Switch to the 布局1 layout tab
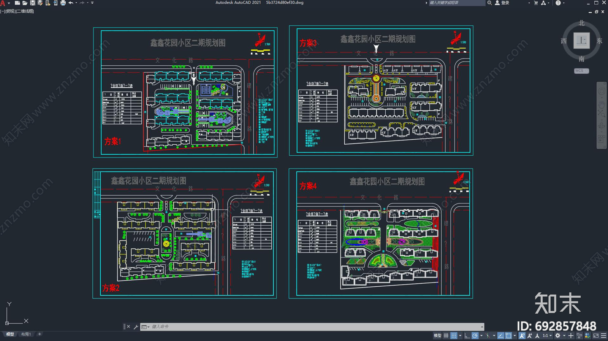This screenshot has width=608, height=341. (x=26, y=334)
